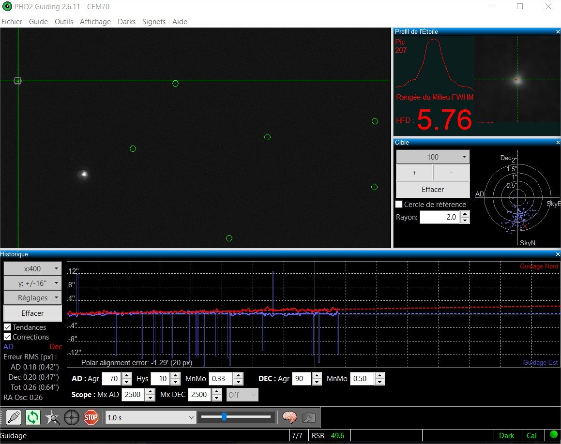
Task: Click the crosshair begin guiding icon
Action: [72, 417]
